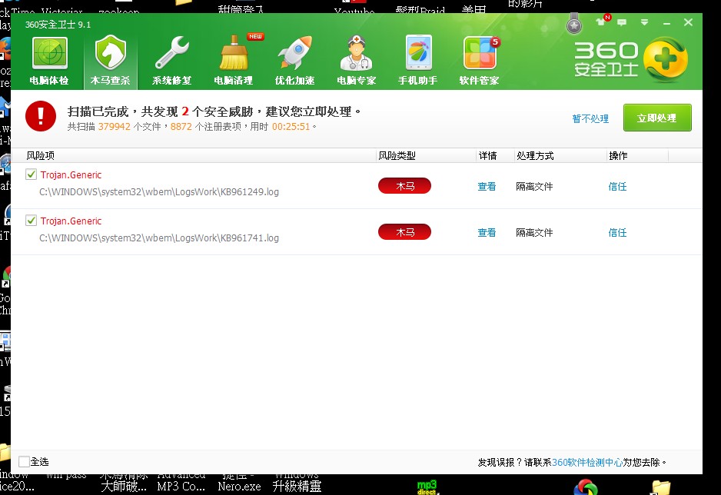Select the 升級精靈 desktop shortcut label
The width and height of the screenshot is (721, 495).
(297, 487)
